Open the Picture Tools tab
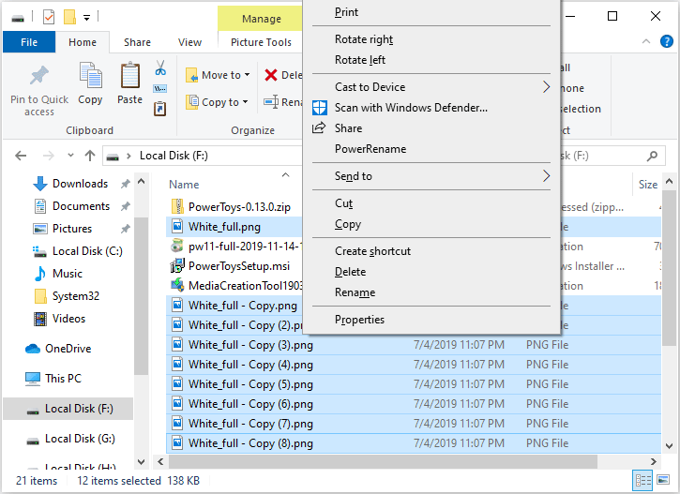Screen dimensions: 680x494 261,42
